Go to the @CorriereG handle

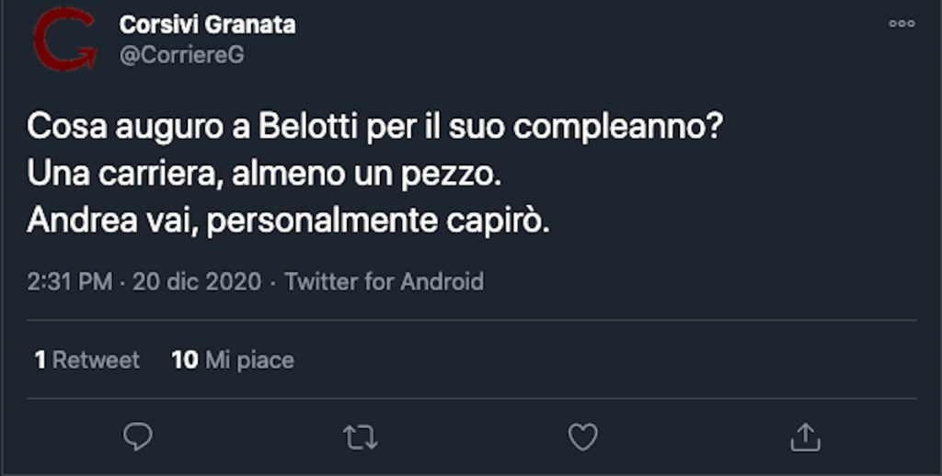pyautogui.click(x=181, y=54)
